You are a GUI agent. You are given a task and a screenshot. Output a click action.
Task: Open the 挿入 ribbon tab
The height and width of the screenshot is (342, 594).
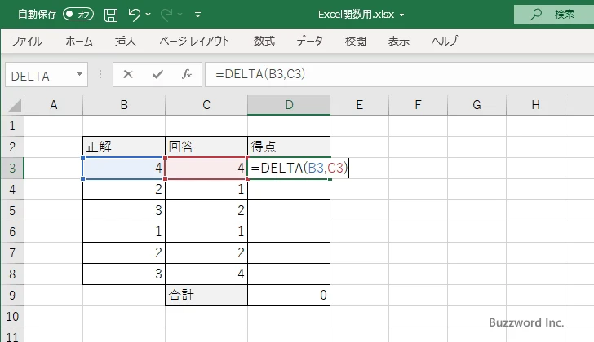125,41
